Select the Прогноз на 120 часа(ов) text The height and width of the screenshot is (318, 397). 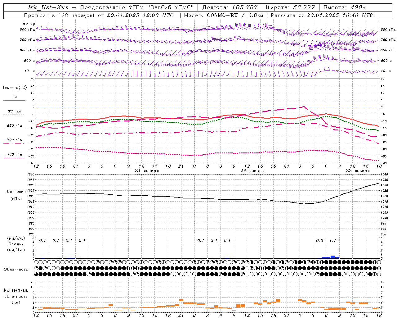coord(60,15)
